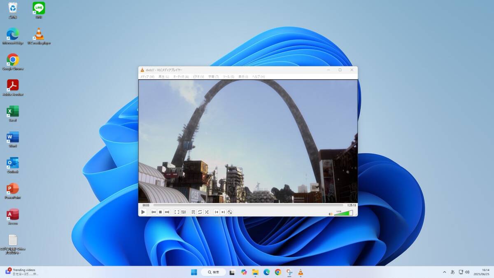Click the green volume slider
The image size is (494, 278).
343,213
